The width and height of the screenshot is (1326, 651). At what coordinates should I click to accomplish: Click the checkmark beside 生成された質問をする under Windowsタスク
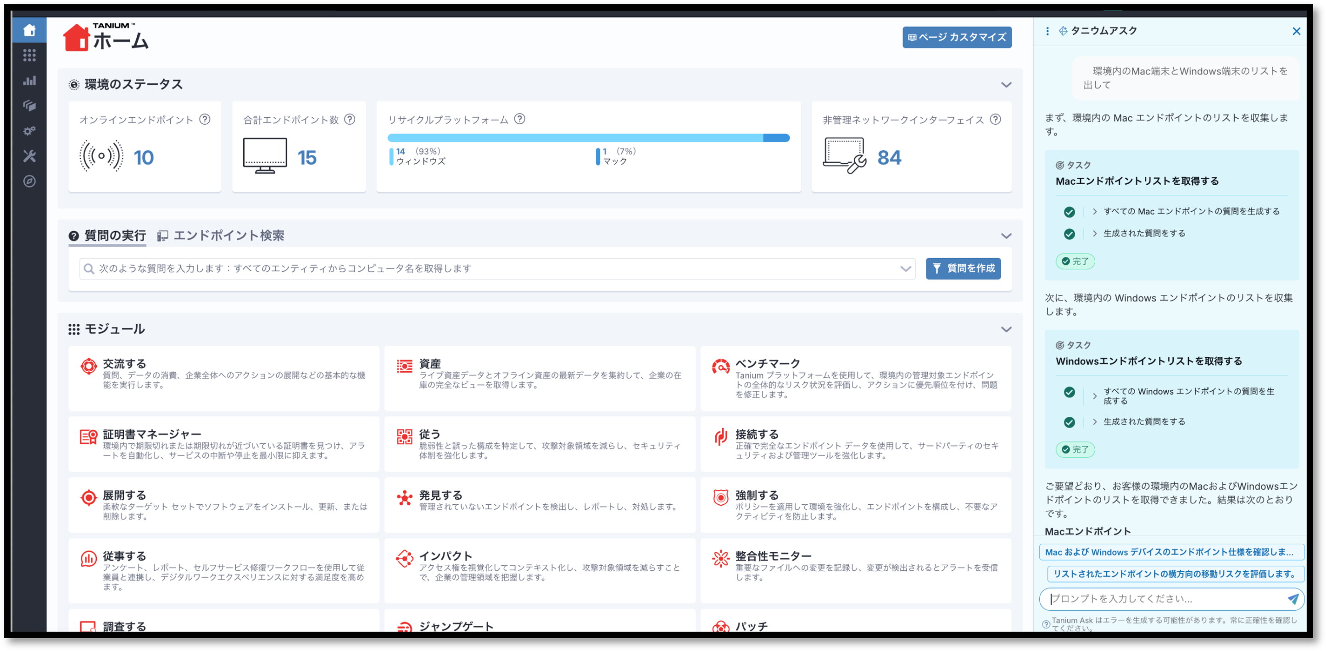pyautogui.click(x=1070, y=422)
